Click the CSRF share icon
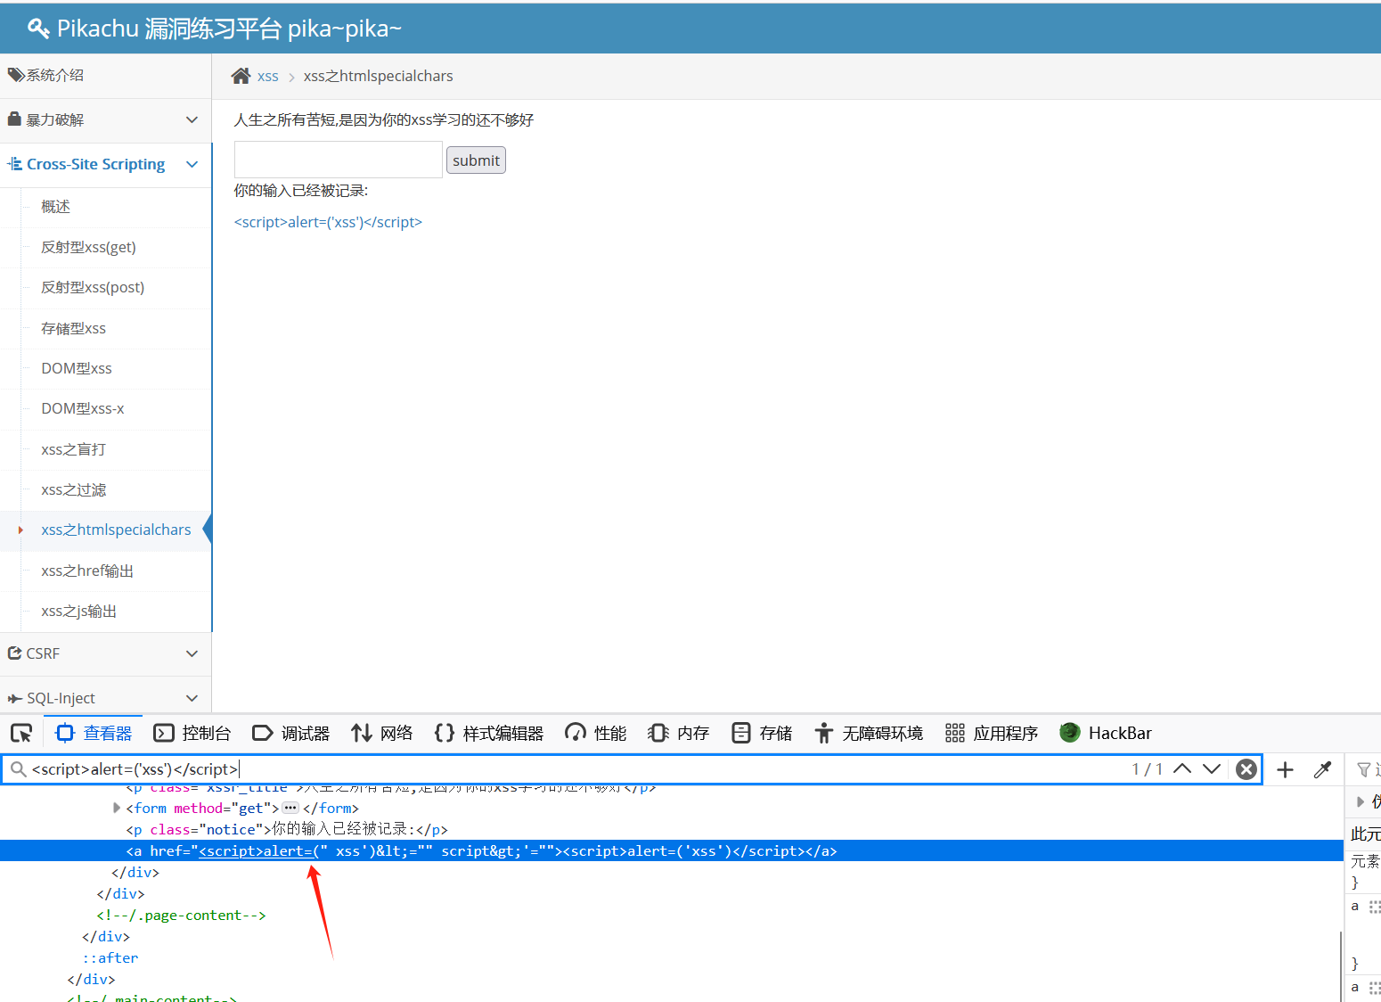 pos(14,653)
